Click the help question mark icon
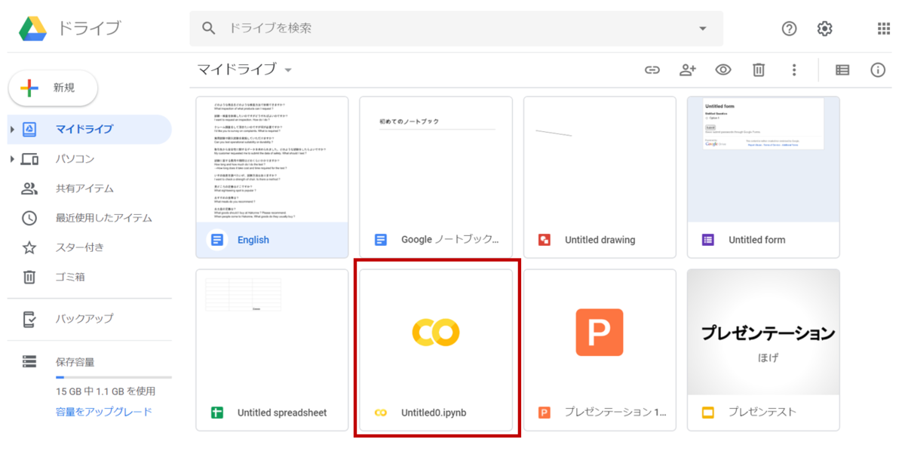The width and height of the screenshot is (905, 454). click(789, 28)
